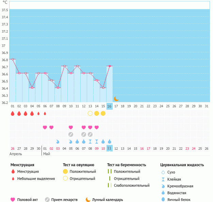Select the sticky cervical fluid icon on day 13
Viewport: 213px width, 202px height.
tap(90, 141)
